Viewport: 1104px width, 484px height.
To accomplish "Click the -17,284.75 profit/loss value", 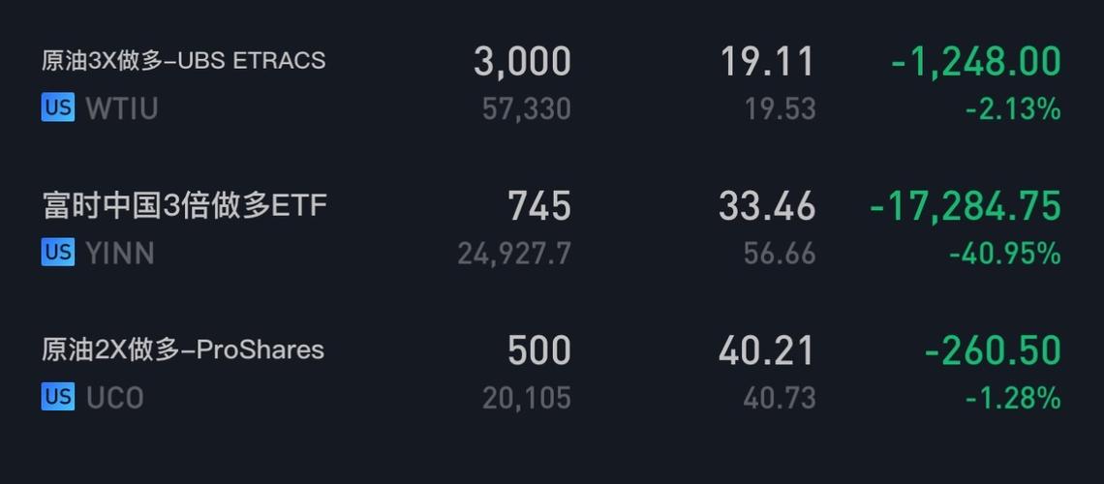I will click(966, 206).
